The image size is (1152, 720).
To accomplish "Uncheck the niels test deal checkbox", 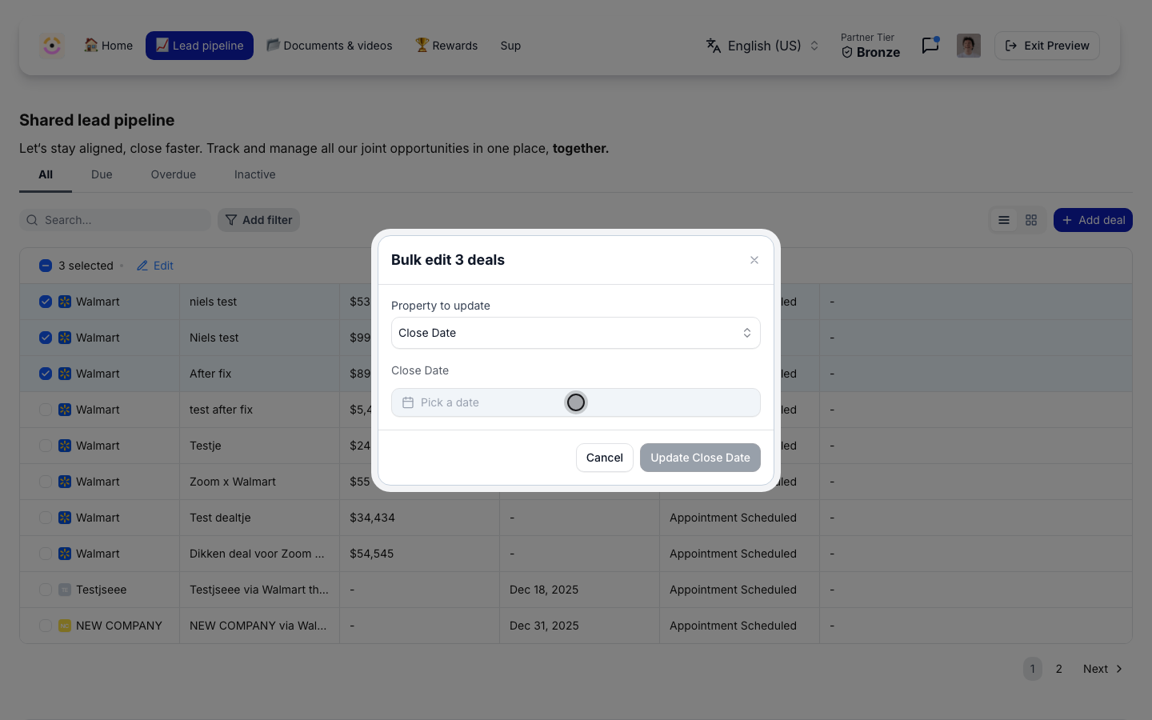I will 46,302.
